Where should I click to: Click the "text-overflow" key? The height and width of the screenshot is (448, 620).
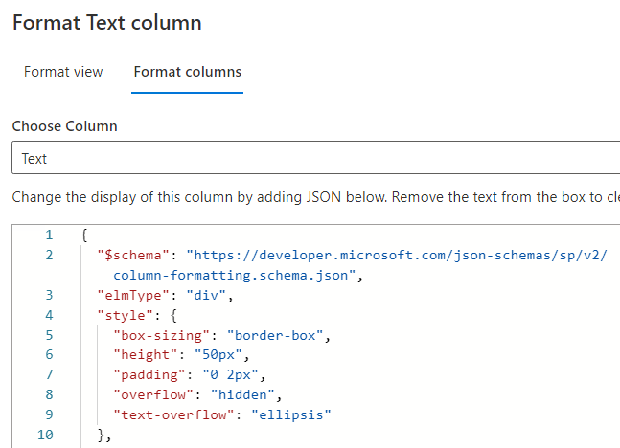(173, 414)
